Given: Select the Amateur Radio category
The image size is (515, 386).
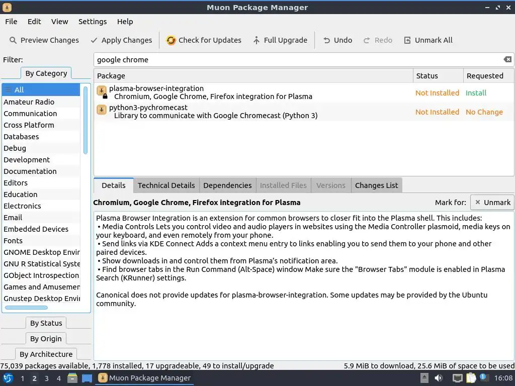Looking at the screenshot, I should pyautogui.click(x=41, y=102).
